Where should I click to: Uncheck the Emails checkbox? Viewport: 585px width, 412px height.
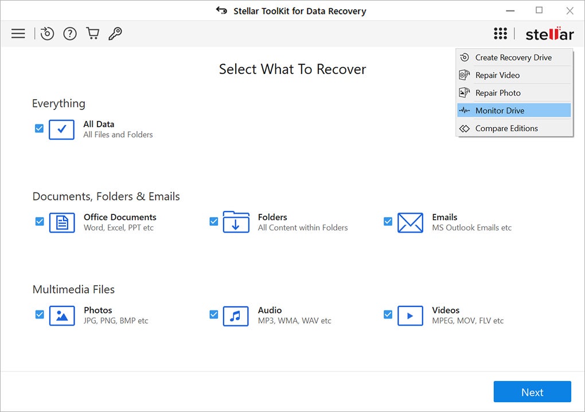click(x=388, y=221)
